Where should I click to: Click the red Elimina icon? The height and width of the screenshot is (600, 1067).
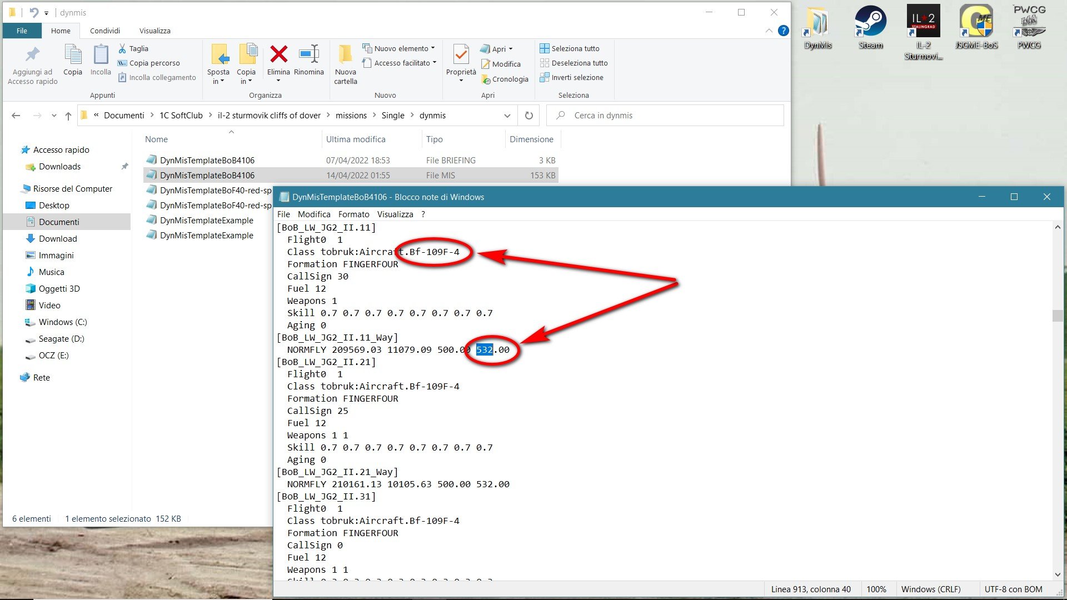278,54
